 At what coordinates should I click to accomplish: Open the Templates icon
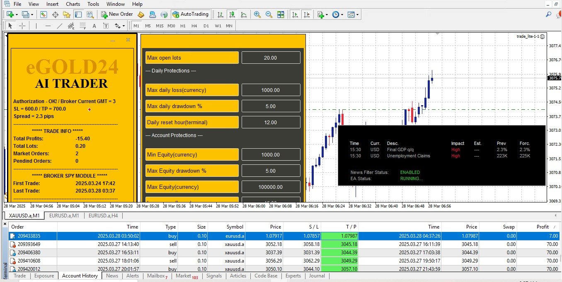tap(351, 14)
